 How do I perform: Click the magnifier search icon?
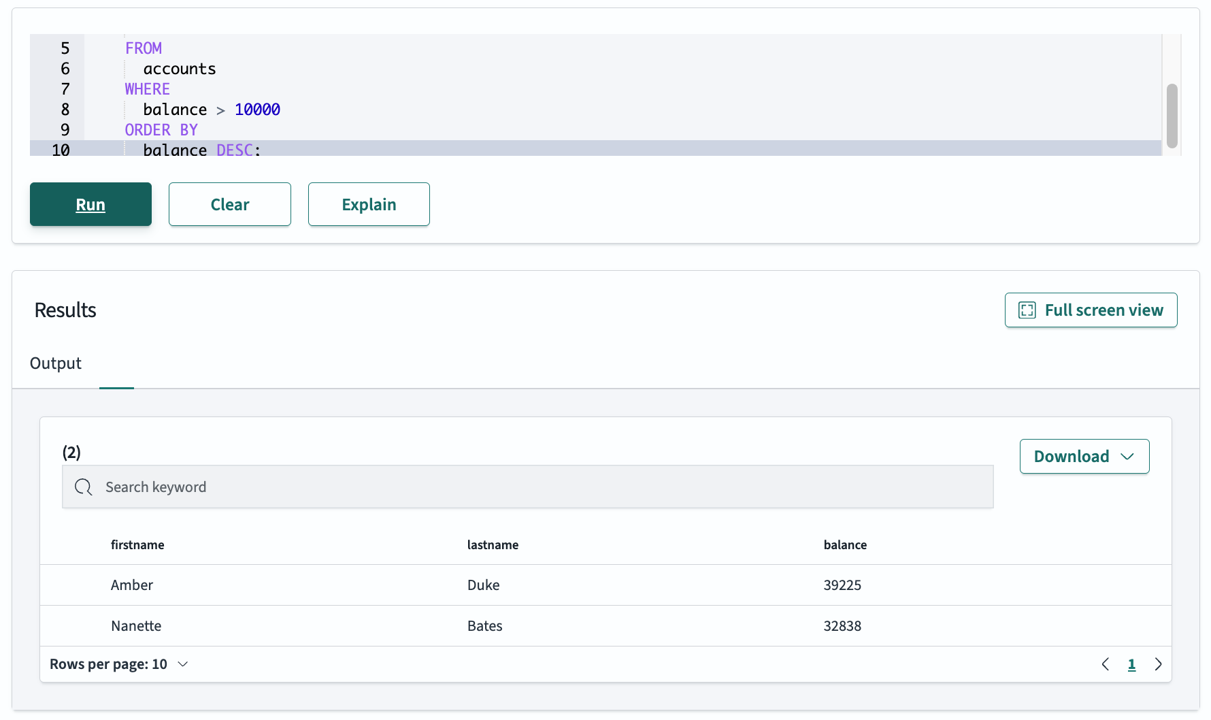click(84, 487)
